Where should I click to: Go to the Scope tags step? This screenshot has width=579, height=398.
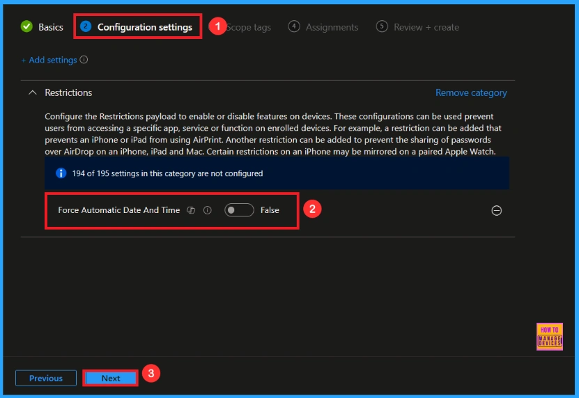tap(248, 27)
